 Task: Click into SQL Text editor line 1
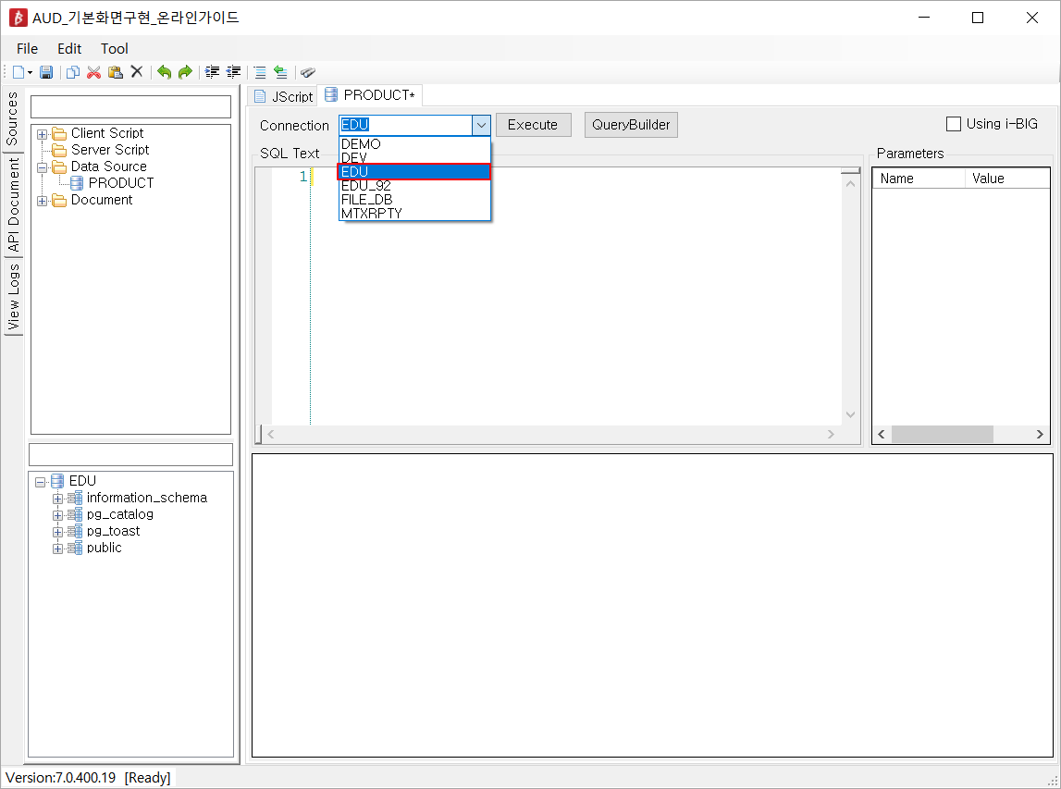tap(575, 177)
